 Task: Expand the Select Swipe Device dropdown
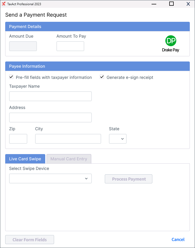50,178
